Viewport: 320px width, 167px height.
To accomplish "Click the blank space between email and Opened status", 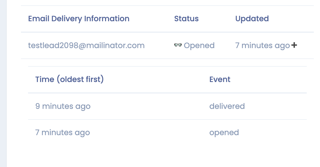I will click(x=159, y=45).
